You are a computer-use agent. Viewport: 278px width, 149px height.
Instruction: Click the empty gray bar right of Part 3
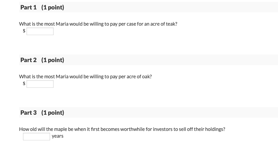click(171, 113)
